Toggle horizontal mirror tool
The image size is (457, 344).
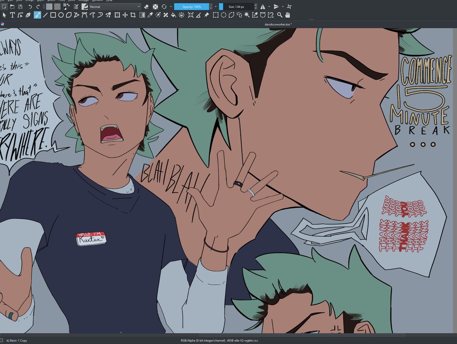262,6
